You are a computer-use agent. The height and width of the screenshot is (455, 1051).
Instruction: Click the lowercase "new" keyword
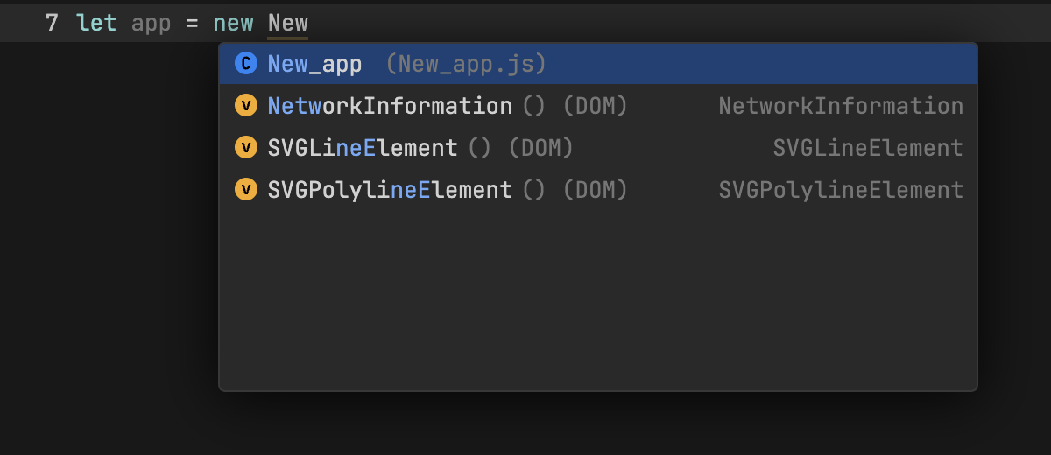tap(233, 23)
